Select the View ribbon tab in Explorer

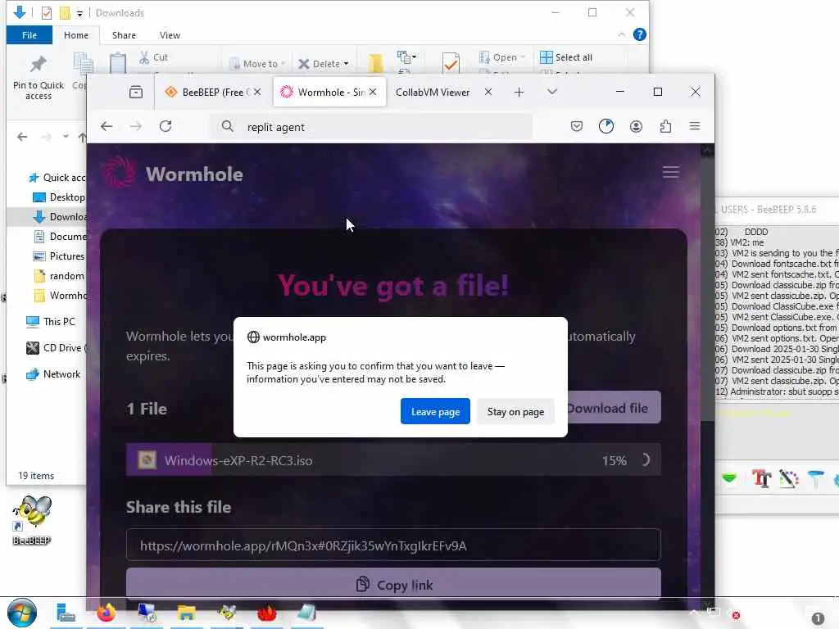click(170, 34)
